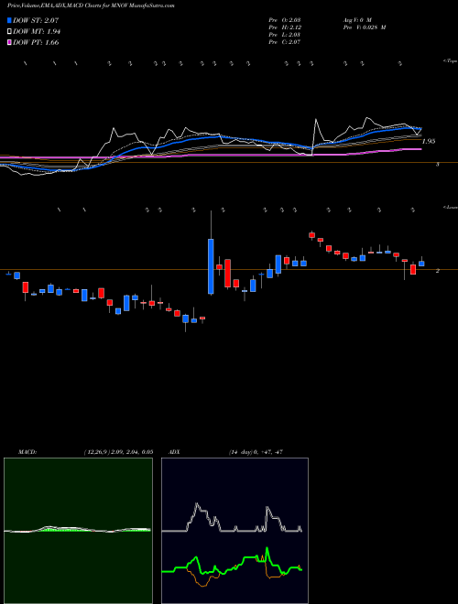Click the axis label '3' beside the EMA chart
Screen dimensions: 458x604
click(437, 165)
